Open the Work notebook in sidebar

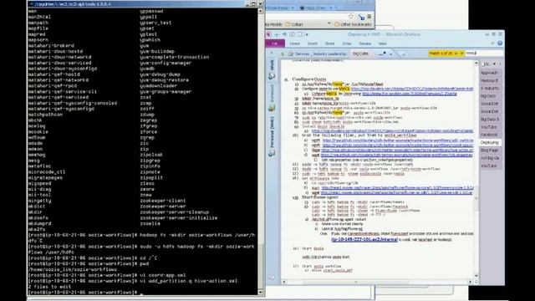coord(272,69)
